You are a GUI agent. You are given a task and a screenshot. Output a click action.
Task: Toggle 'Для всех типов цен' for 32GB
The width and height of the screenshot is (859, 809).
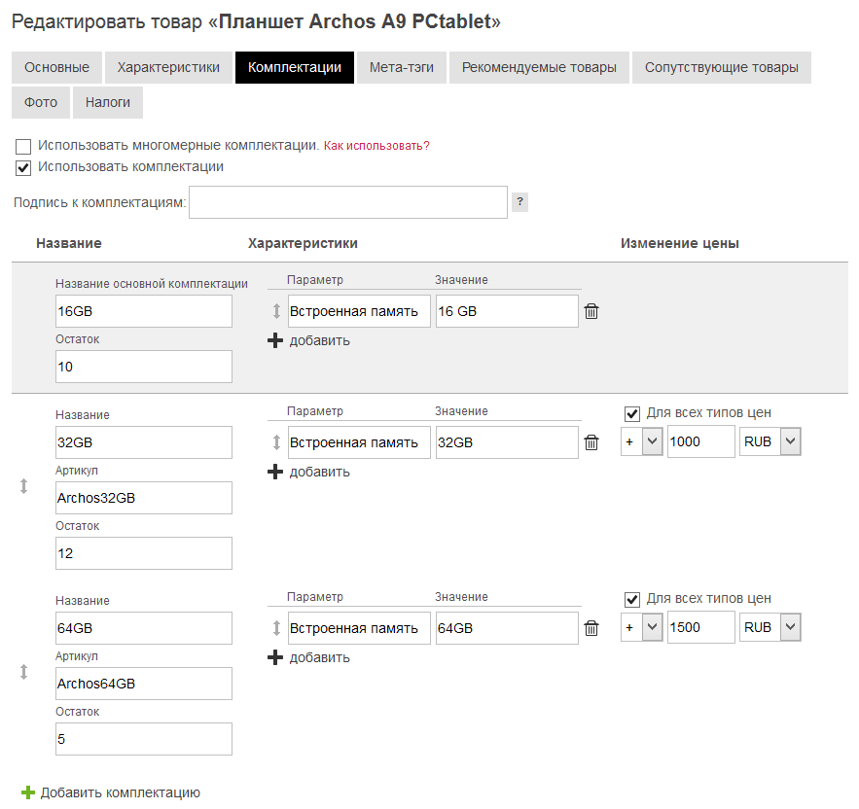tap(632, 413)
